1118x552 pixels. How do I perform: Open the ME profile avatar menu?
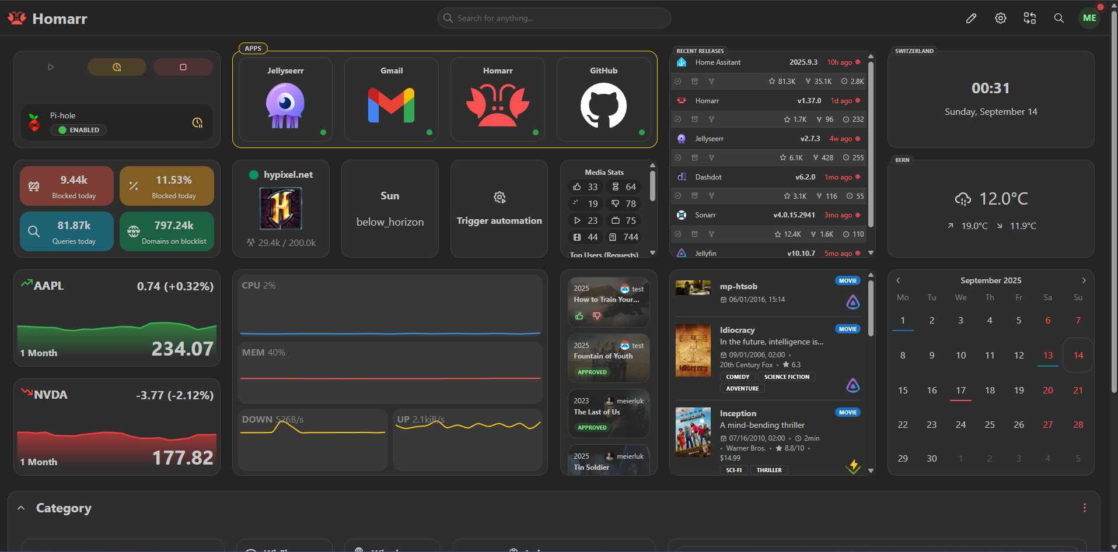click(x=1089, y=17)
